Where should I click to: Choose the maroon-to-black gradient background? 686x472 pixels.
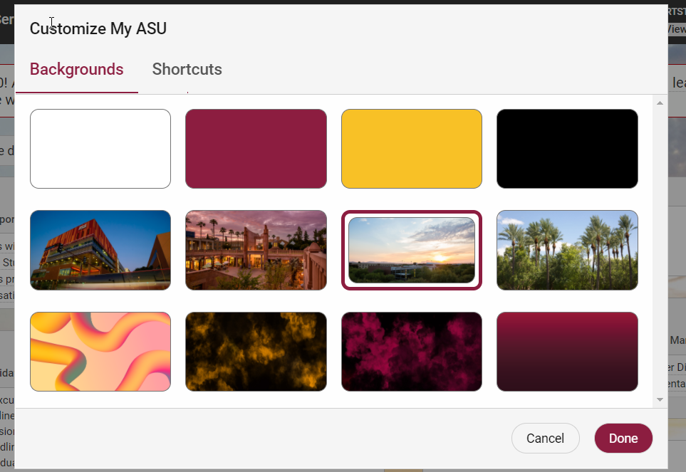pyautogui.click(x=567, y=352)
